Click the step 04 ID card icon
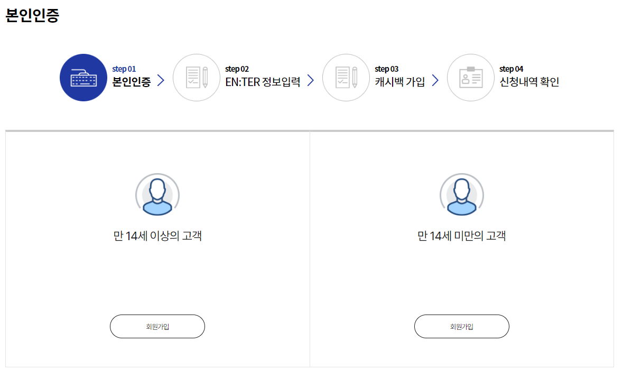The image size is (623, 371). (471, 77)
